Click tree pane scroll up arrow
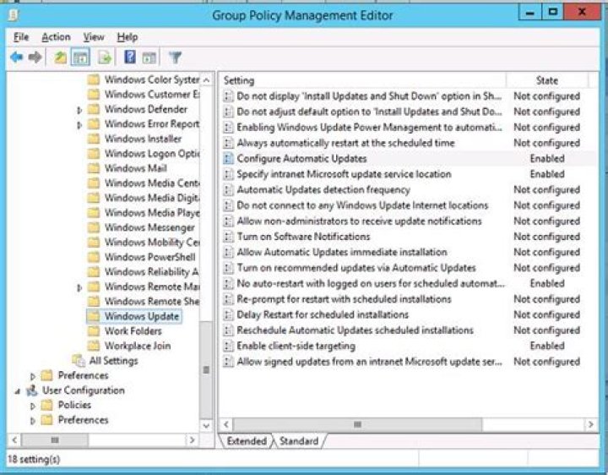 tap(206, 80)
